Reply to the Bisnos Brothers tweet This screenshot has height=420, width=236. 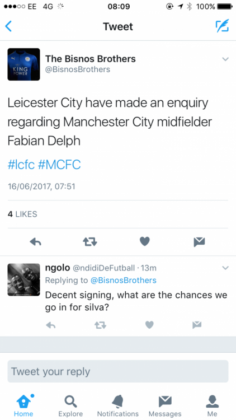click(36, 242)
